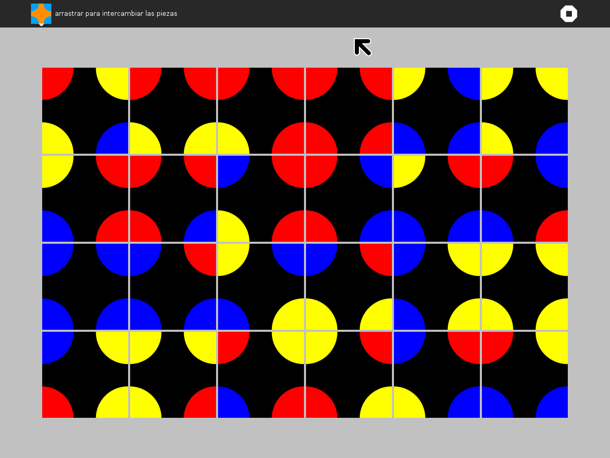Image resolution: width=610 pixels, height=458 pixels.
Task: Stop the activity with the stop button
Action: tap(569, 14)
